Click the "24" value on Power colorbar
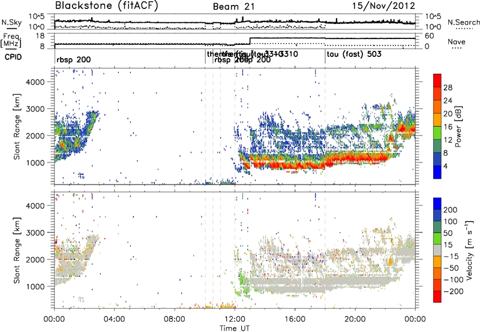Screen dimensions: 480x332 (x=447, y=101)
